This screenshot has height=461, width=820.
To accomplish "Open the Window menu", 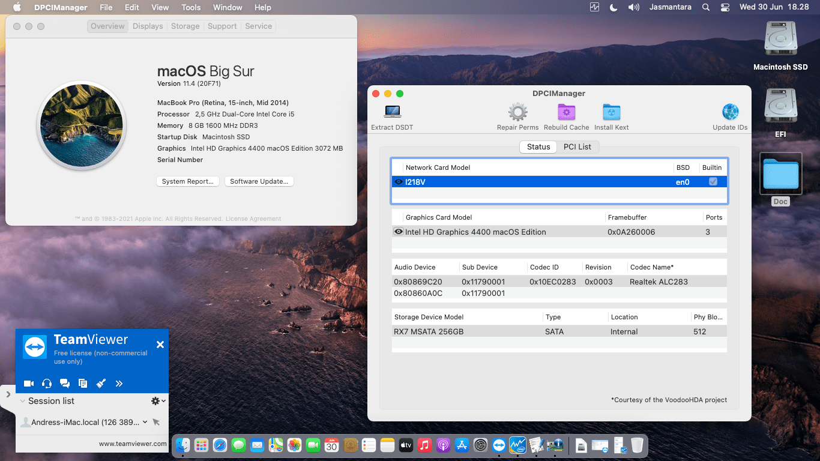I will coord(228,7).
